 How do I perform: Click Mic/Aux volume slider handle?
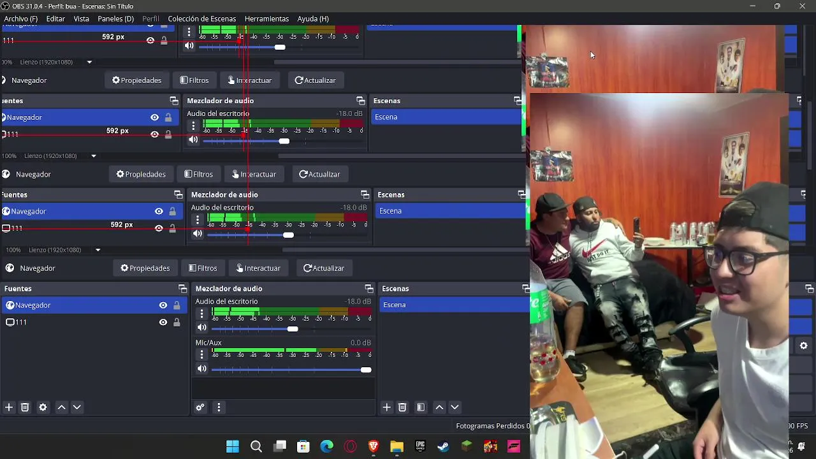click(x=366, y=370)
